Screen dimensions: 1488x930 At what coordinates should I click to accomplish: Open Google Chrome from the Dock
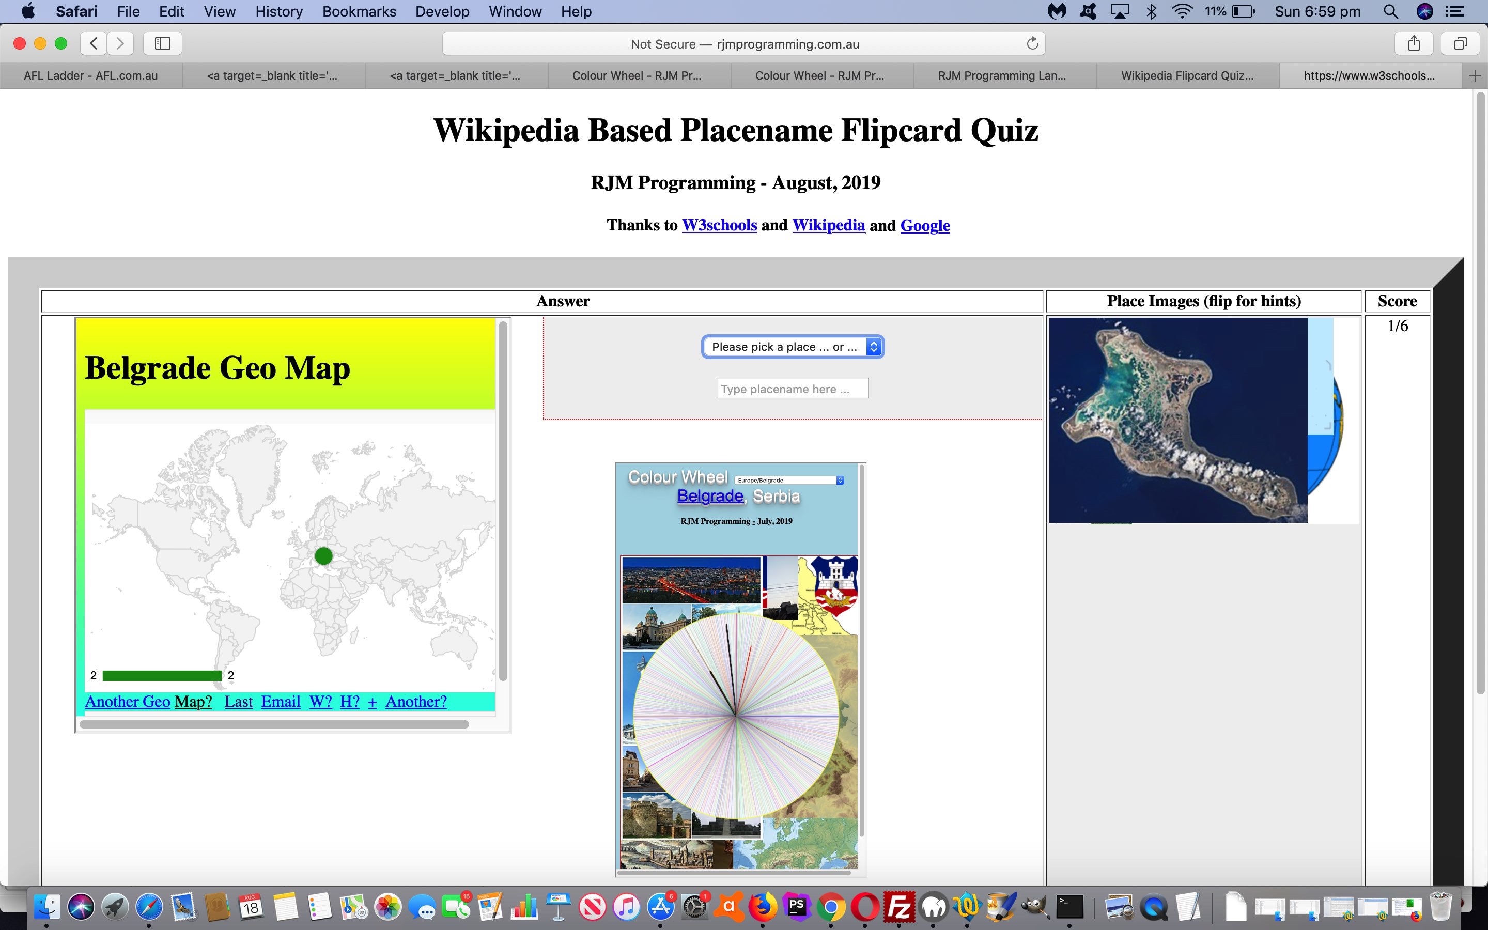(831, 906)
